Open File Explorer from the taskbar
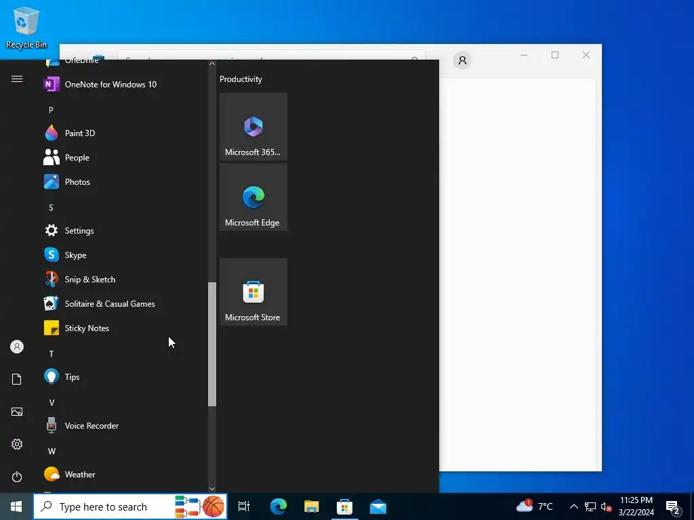Viewport: 694px width, 520px height. [x=312, y=506]
